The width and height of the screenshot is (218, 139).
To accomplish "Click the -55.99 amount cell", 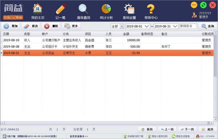I will (135, 53).
